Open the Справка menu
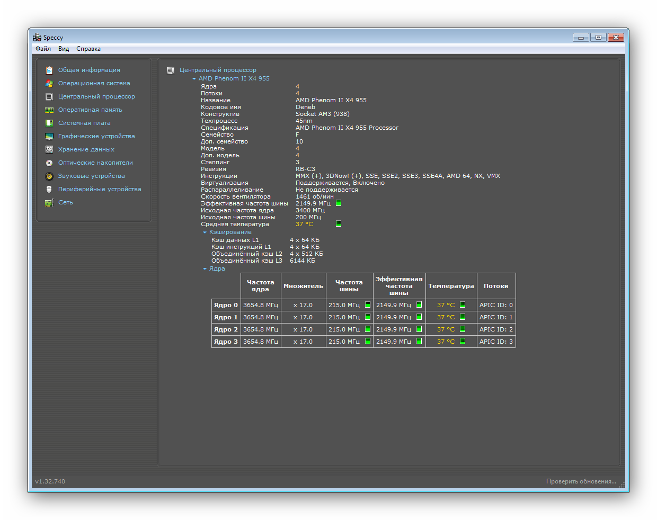Screen dimensions: 657x520 pos(88,49)
